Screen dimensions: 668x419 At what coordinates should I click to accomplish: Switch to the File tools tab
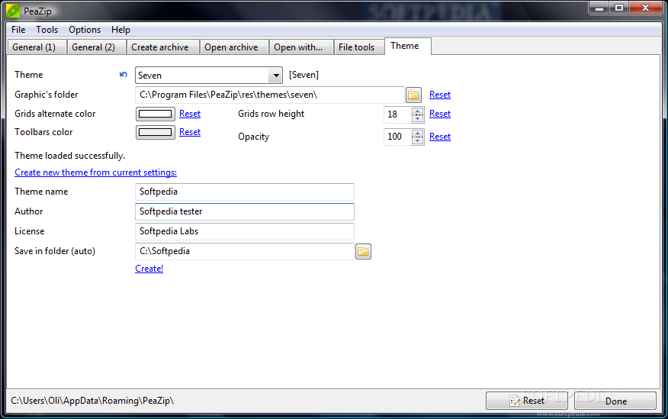(x=359, y=47)
